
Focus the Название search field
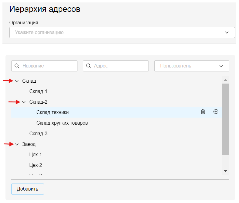[48, 66]
